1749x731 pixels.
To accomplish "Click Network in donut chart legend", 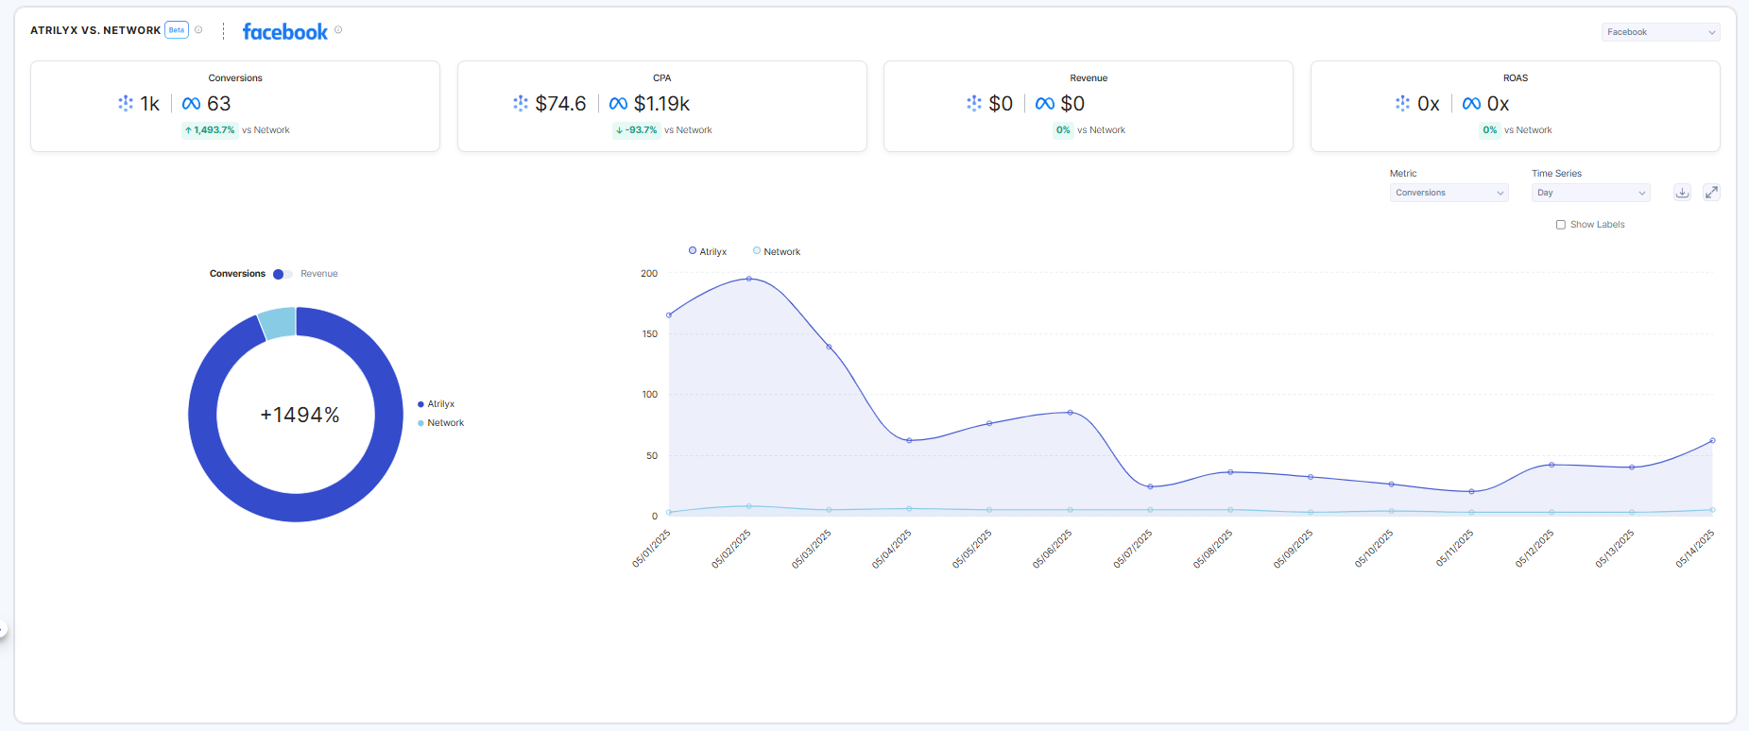I will 441,423.
